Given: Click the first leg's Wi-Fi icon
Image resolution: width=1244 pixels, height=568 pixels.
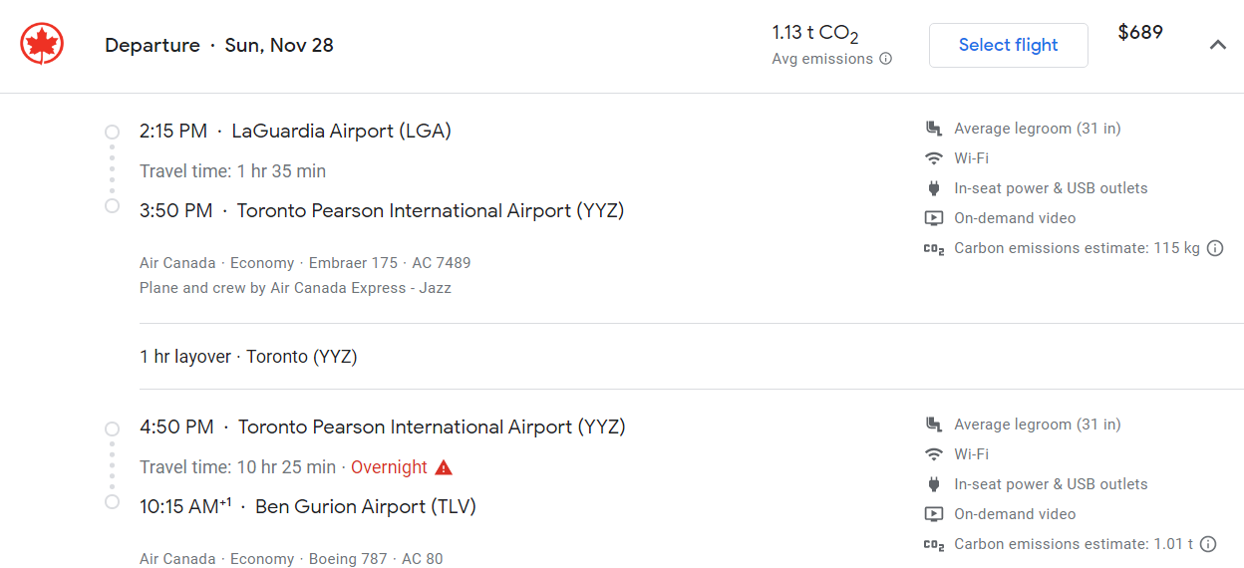Looking at the screenshot, I should point(934,158).
